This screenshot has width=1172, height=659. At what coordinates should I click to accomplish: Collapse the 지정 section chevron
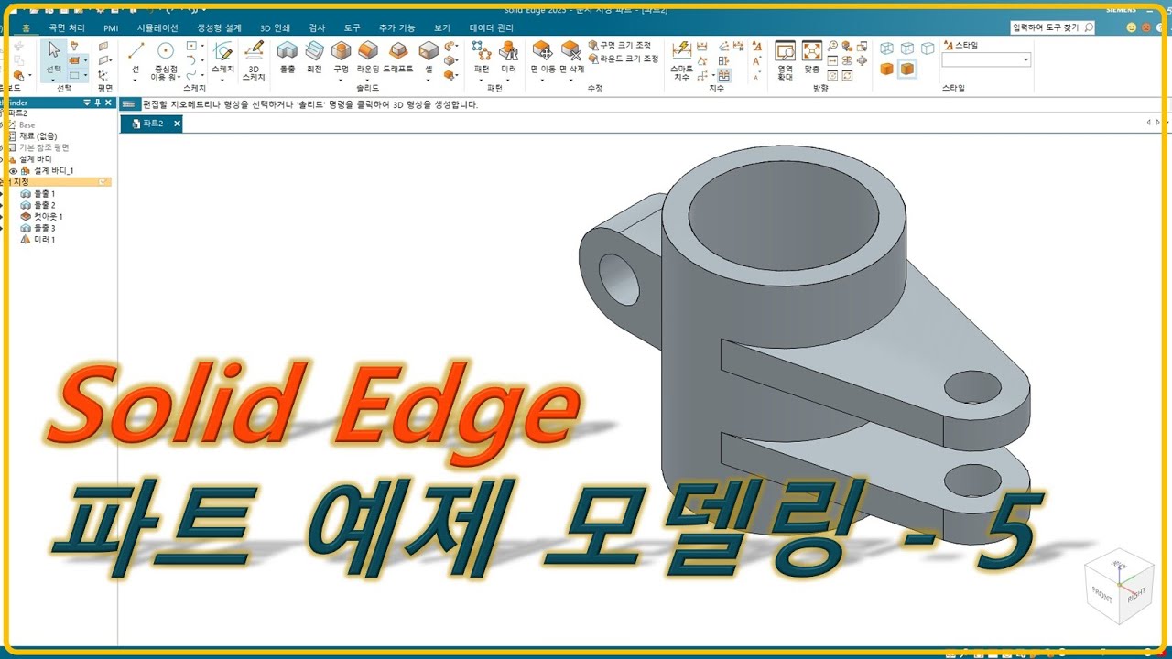point(103,182)
